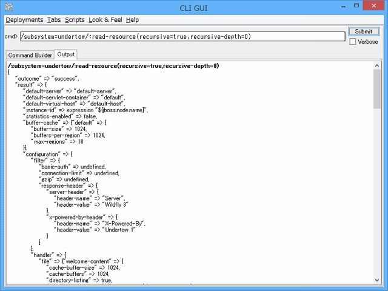Click the bold command header line in output

(x=113, y=65)
